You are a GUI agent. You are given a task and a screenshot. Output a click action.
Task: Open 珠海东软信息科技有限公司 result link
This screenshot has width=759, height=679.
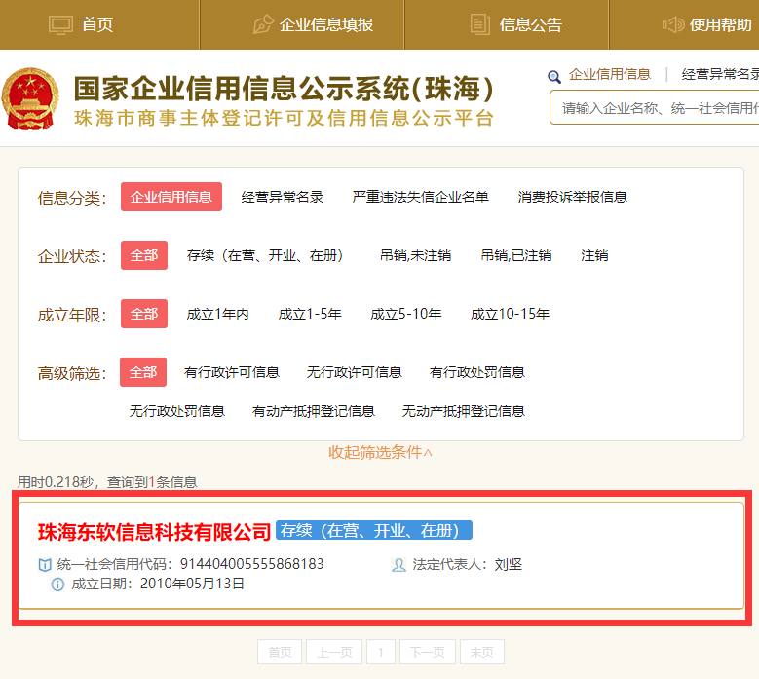(154, 532)
